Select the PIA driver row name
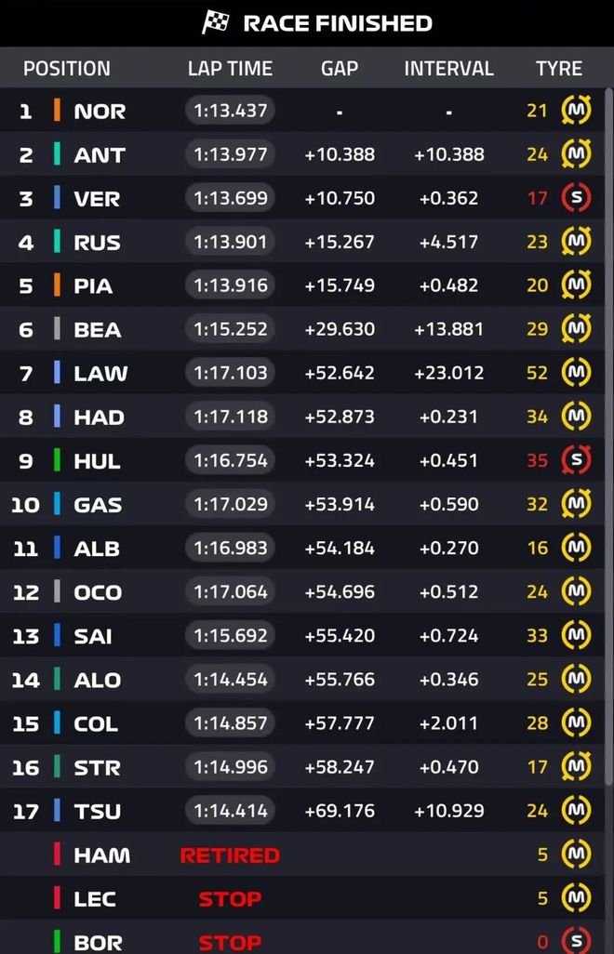614x954 pixels. [x=93, y=285]
